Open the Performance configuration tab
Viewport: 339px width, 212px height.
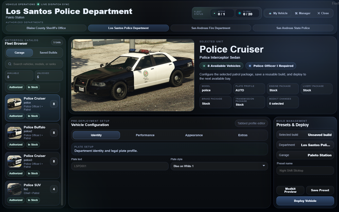point(145,135)
